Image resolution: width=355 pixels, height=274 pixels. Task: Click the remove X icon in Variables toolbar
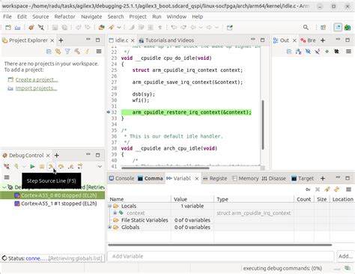point(318,189)
